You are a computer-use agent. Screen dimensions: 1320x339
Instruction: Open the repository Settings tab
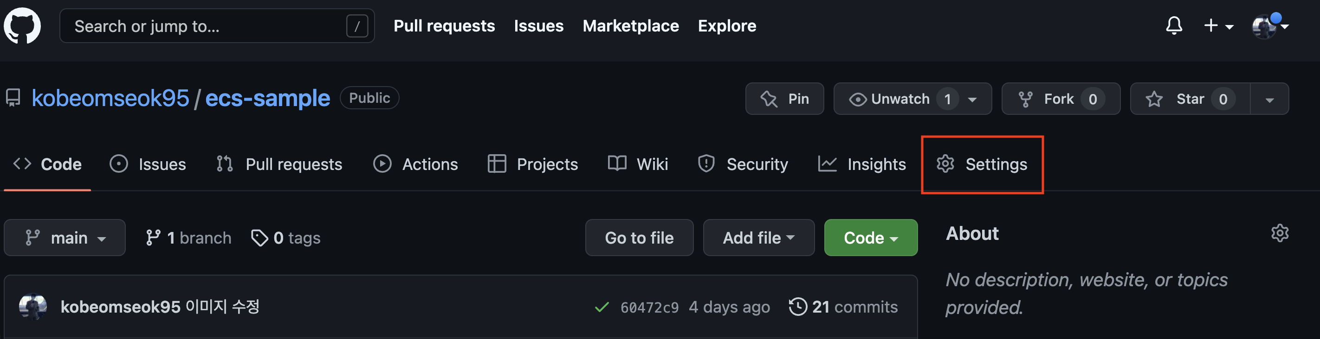[x=981, y=164]
